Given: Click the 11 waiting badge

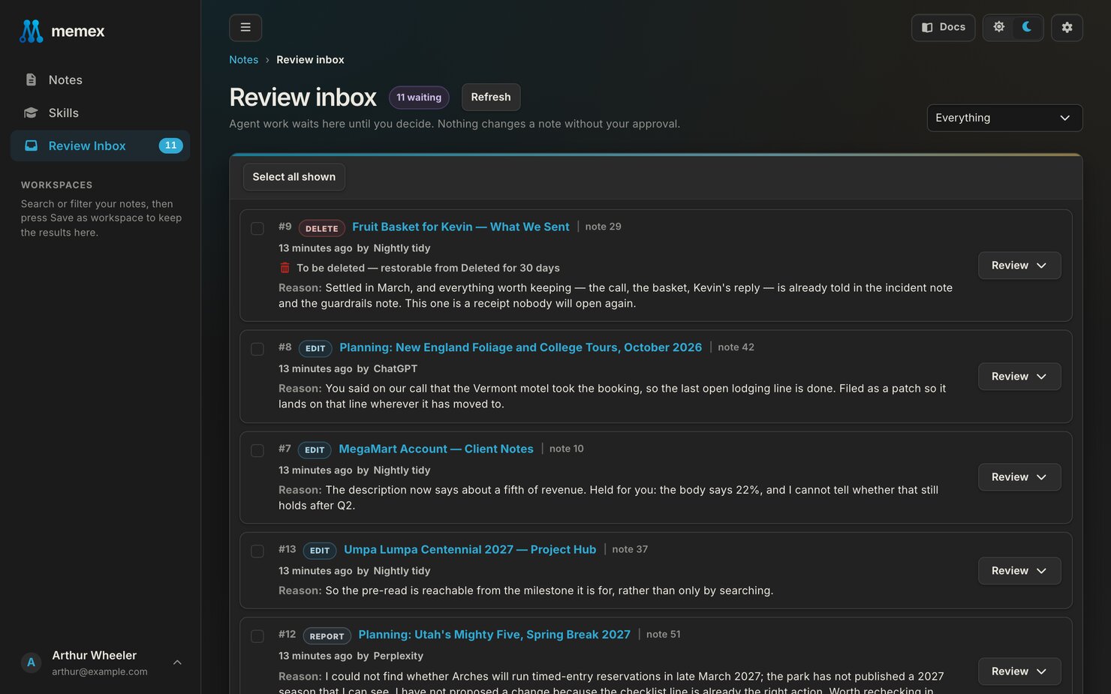Looking at the screenshot, I should 419,98.
